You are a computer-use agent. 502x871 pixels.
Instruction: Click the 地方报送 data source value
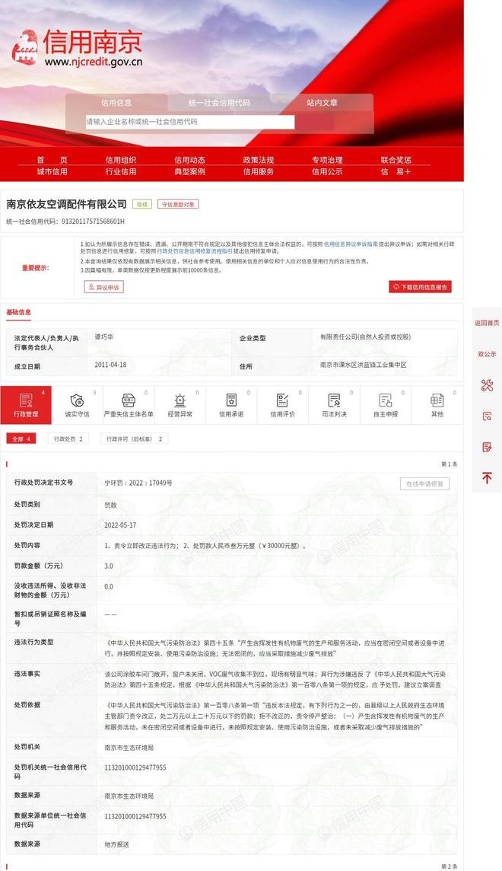point(116,844)
